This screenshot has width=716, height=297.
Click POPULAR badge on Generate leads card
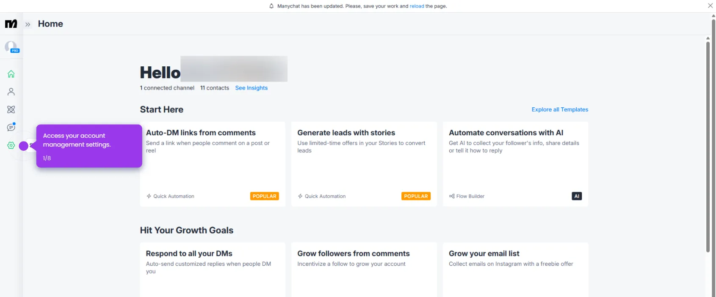[416, 196]
